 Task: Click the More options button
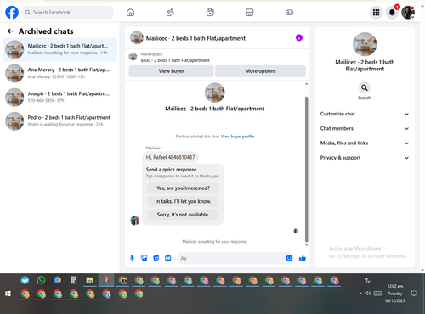(260, 71)
